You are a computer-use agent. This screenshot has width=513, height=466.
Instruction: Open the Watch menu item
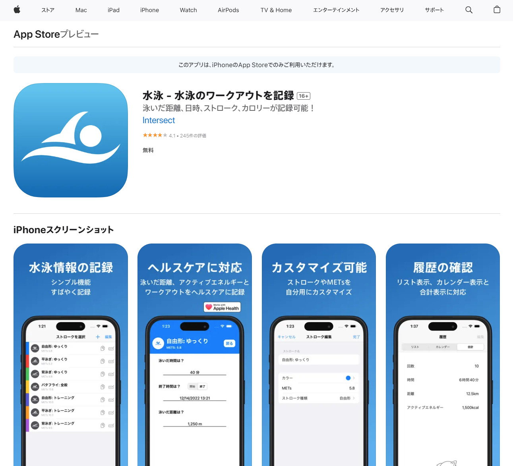pos(188,10)
